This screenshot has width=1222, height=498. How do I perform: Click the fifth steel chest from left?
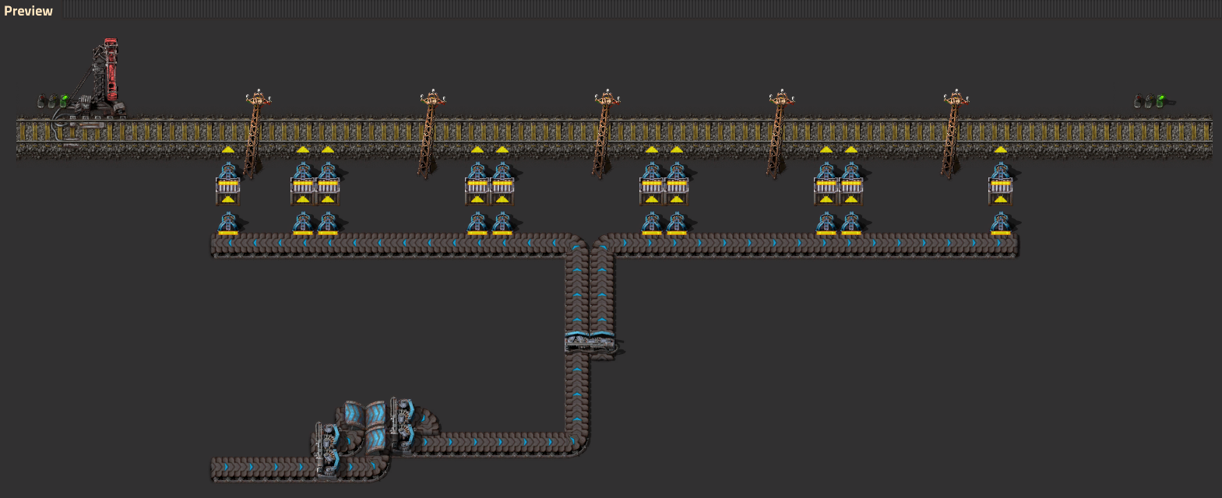click(x=502, y=191)
